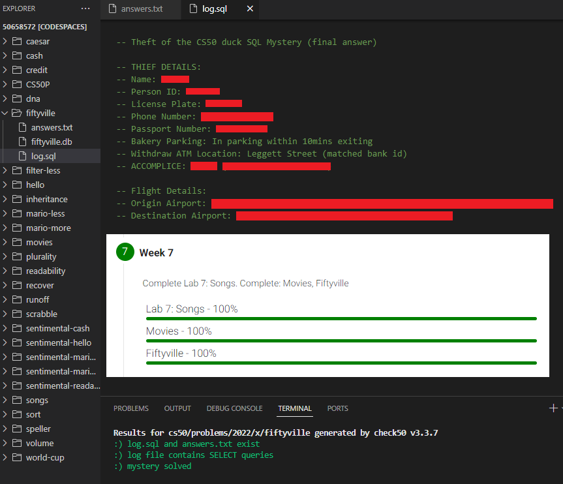Screen dimensions: 563x484
Task: Click the 'THIEF DETAILS:' comment line
Action: pyautogui.click(x=159, y=67)
